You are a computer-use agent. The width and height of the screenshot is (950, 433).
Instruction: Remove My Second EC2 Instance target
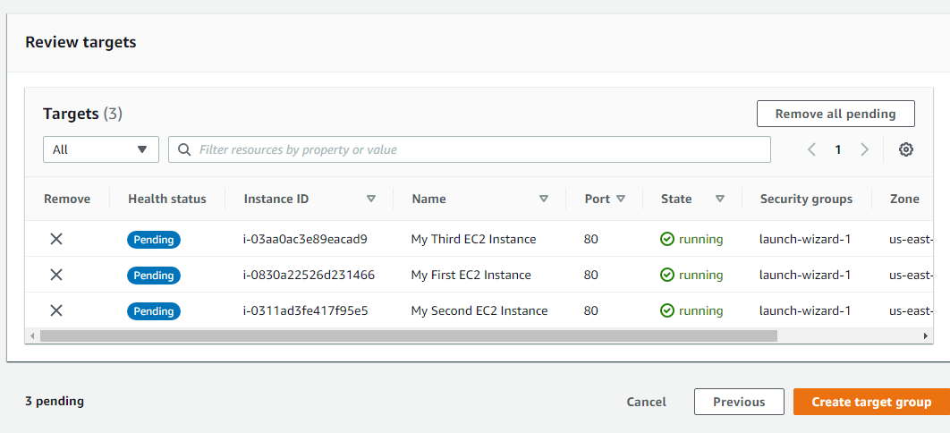click(56, 310)
